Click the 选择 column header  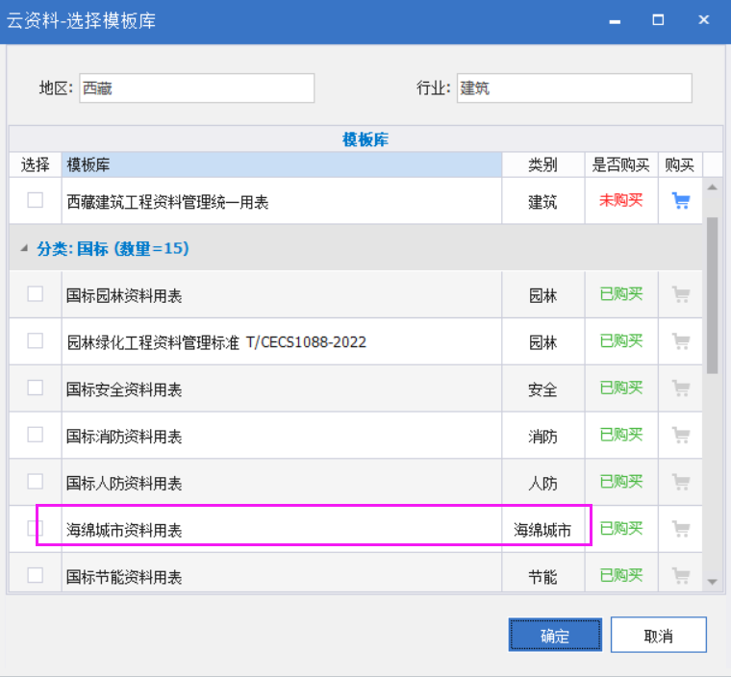[36, 164]
